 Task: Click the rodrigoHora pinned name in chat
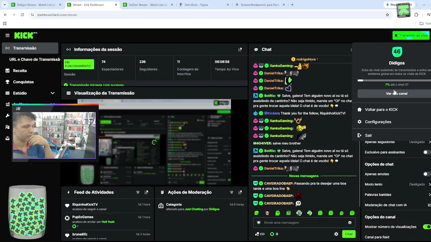point(306,59)
